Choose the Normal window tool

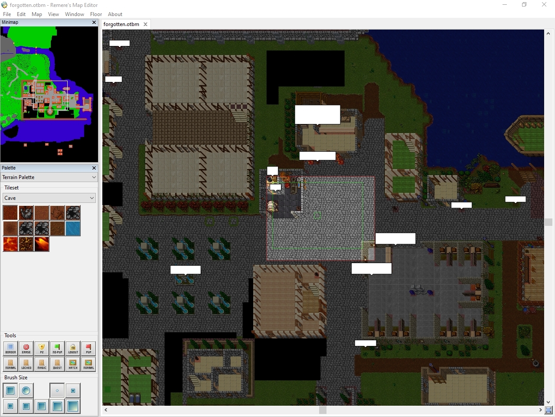click(88, 364)
